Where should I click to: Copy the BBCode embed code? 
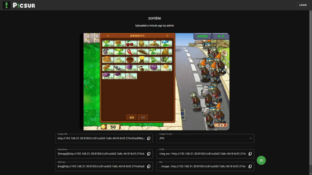point(149,166)
